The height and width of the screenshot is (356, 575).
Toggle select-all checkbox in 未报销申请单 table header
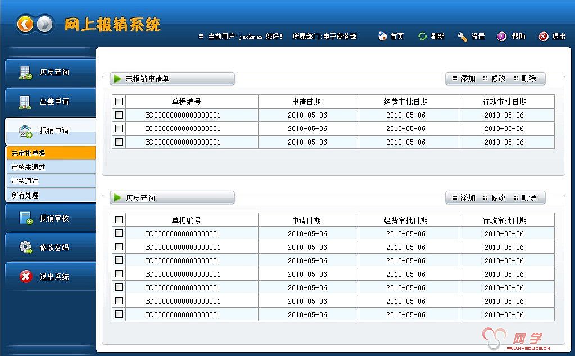119,101
